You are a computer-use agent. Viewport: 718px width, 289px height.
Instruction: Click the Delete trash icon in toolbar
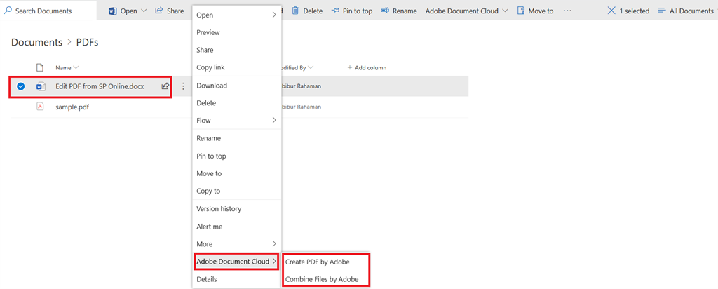[296, 11]
